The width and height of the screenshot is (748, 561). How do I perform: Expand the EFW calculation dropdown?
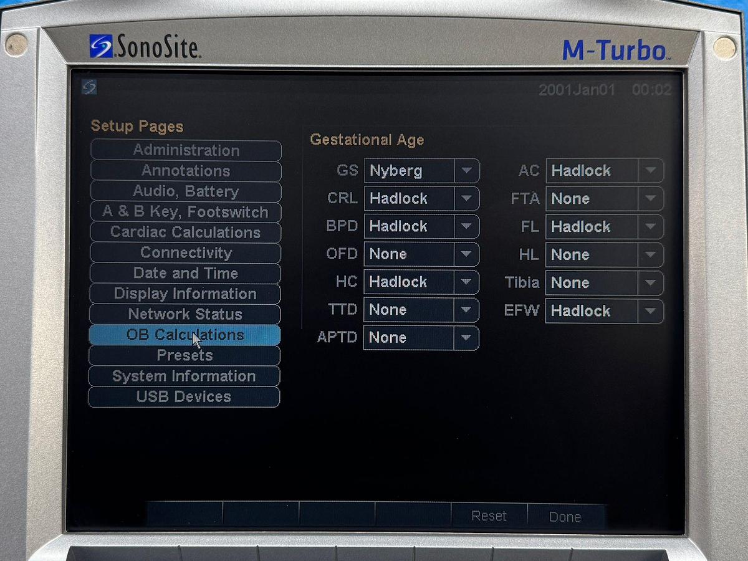point(651,311)
